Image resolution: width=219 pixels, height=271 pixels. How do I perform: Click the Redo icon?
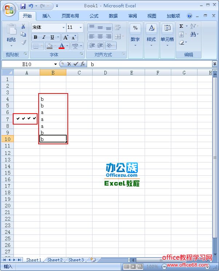click(x=42, y=6)
